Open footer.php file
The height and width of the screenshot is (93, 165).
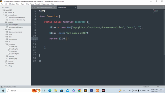tap(14, 47)
